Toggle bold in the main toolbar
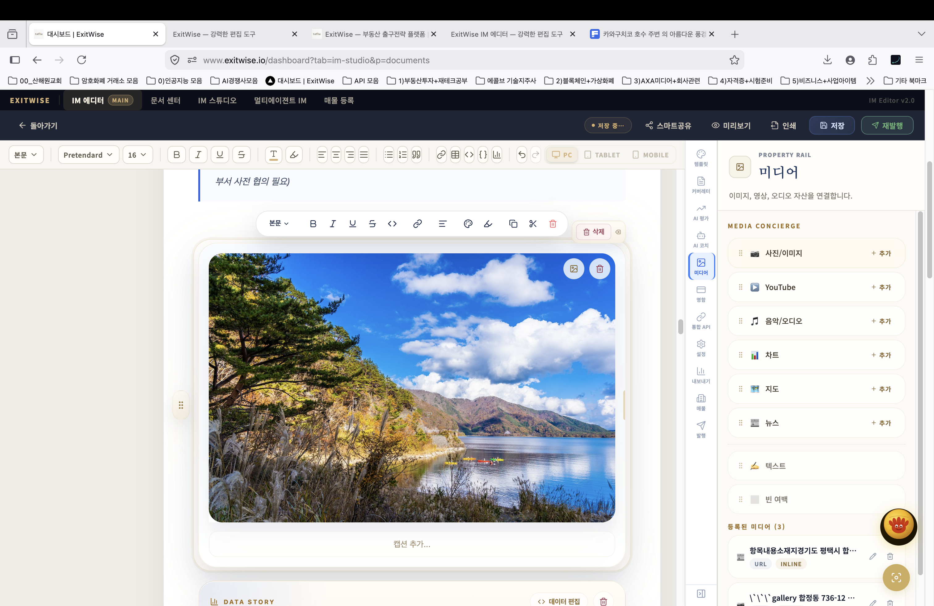Viewport: 934px width, 606px height. coord(177,155)
